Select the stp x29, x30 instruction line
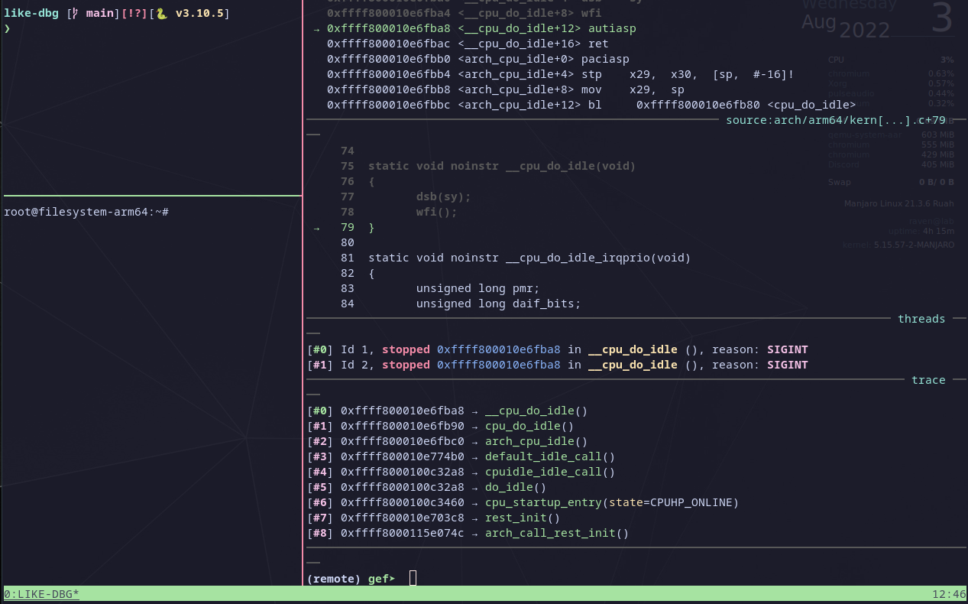 point(561,74)
